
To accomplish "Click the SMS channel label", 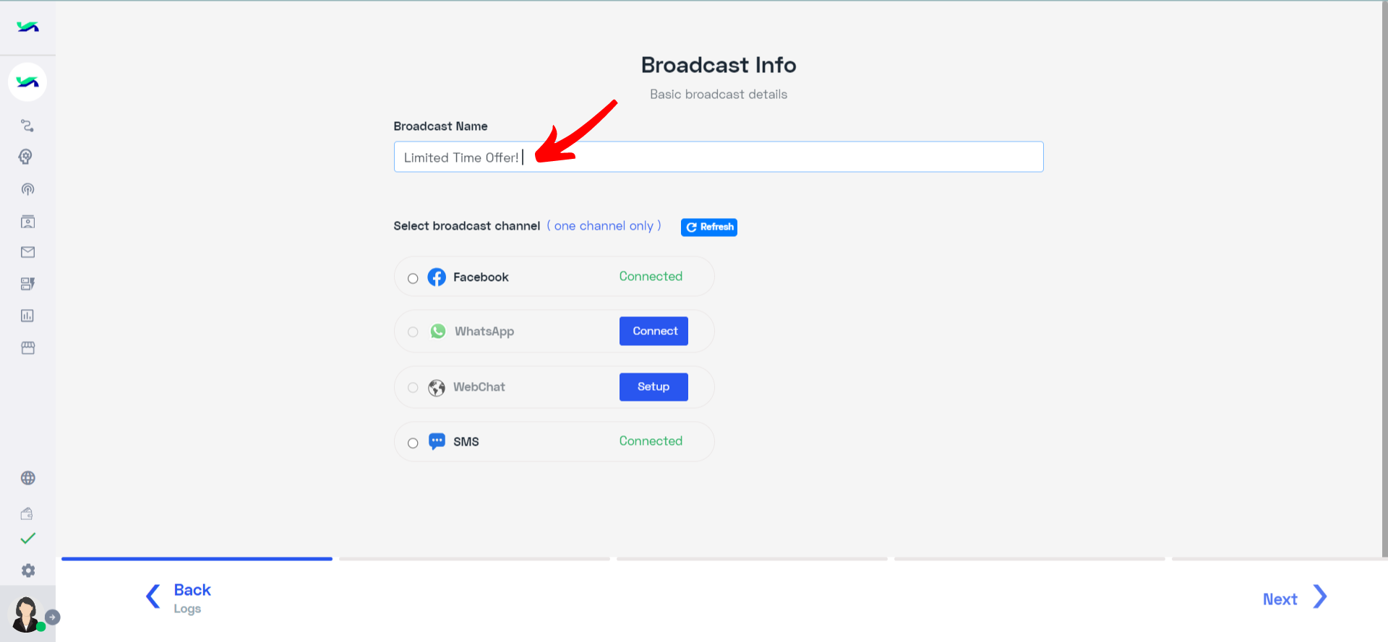I will click(x=466, y=442).
